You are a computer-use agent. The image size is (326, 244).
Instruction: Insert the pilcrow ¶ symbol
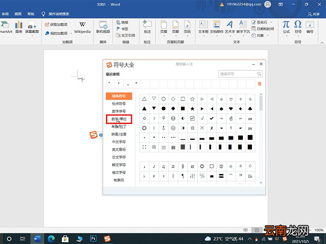[x=183, y=176]
